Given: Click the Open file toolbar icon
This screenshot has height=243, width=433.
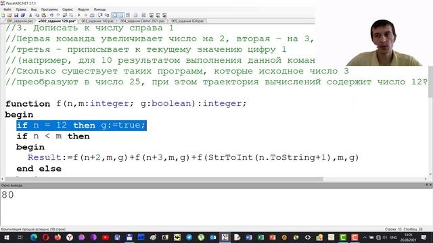Looking at the screenshot, I should 9,15.
